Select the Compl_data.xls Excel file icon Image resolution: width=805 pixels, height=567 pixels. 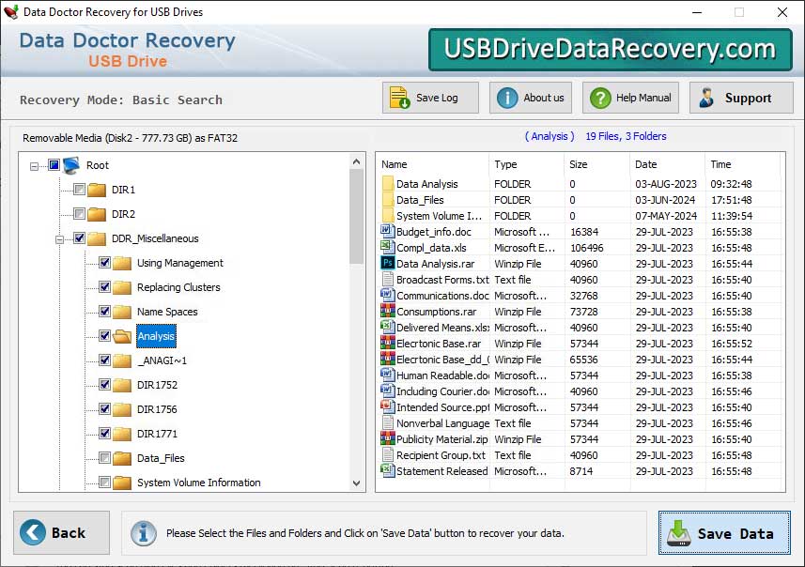386,247
